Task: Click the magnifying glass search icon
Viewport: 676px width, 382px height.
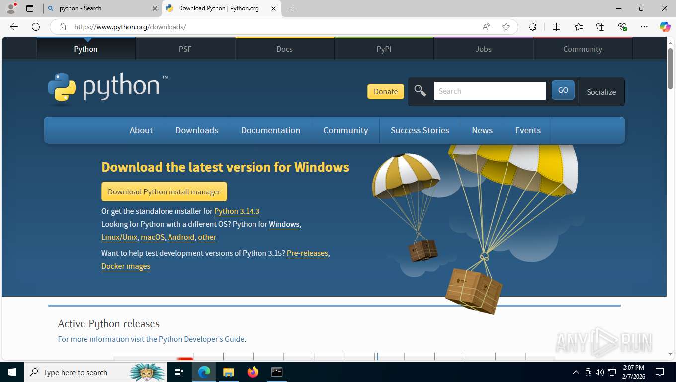Action: [421, 91]
